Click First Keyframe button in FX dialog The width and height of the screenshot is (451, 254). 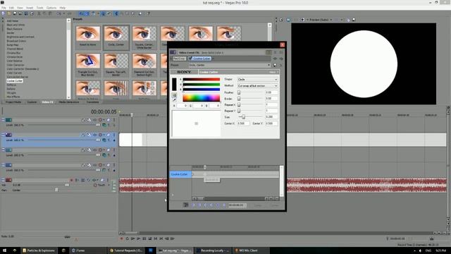pyautogui.click(x=193, y=205)
